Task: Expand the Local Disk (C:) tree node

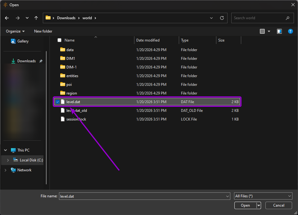Action: [8, 160]
